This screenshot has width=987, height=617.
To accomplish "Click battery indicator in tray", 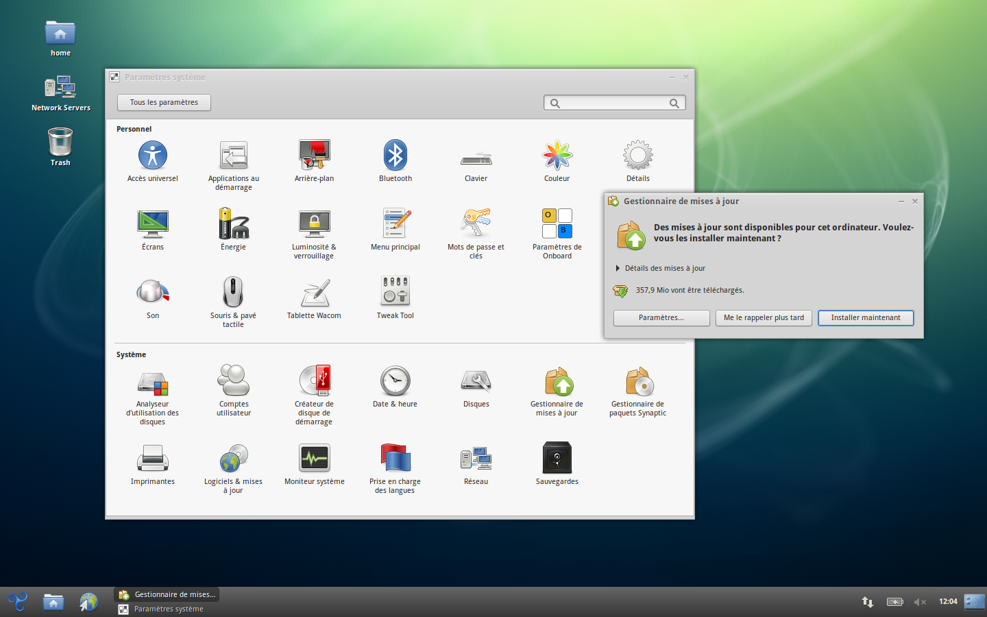I will pos(894,602).
